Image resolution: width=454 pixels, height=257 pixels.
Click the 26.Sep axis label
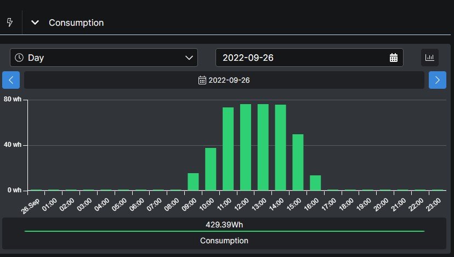tap(30, 207)
